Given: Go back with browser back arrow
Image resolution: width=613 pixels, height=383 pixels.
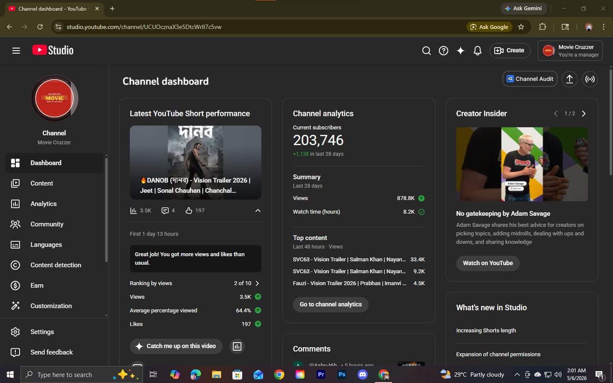Looking at the screenshot, I should 9,27.
